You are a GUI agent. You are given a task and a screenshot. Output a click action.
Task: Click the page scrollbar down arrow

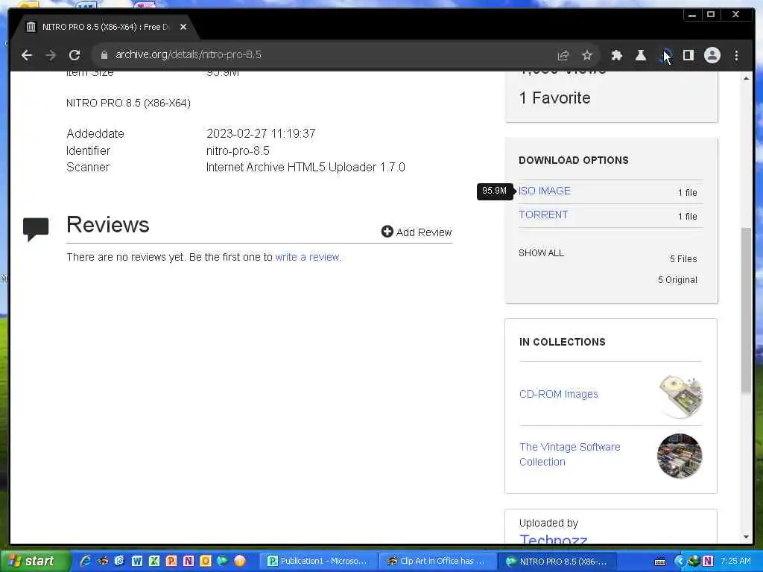(x=746, y=537)
